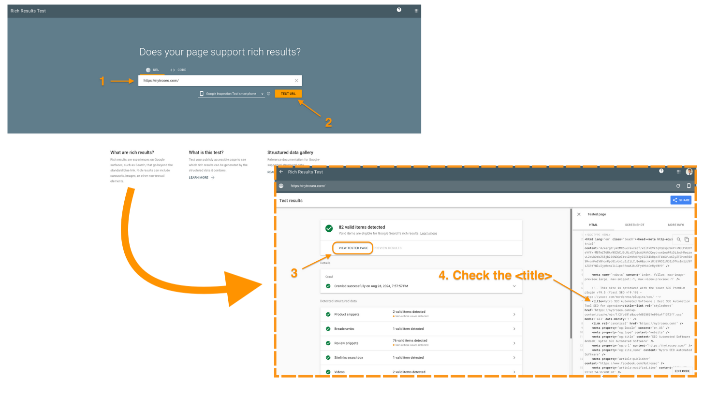
Task: Click the SHARE button
Action: 681,200
